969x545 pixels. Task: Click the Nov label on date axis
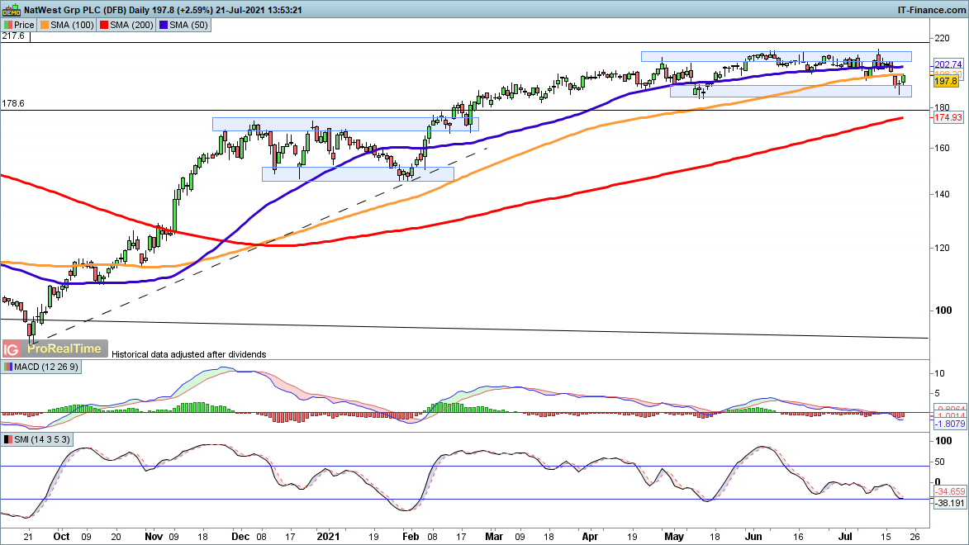[x=154, y=537]
